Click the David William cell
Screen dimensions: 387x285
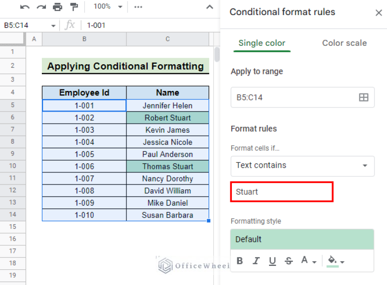(x=168, y=191)
